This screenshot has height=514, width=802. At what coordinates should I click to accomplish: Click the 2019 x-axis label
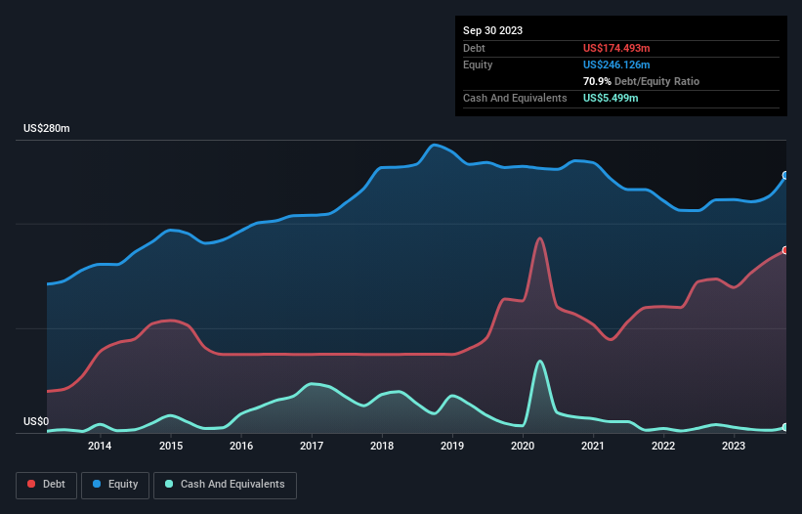pyautogui.click(x=452, y=446)
